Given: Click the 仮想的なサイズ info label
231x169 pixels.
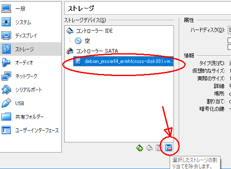Looking at the screenshot, I should (x=209, y=71).
